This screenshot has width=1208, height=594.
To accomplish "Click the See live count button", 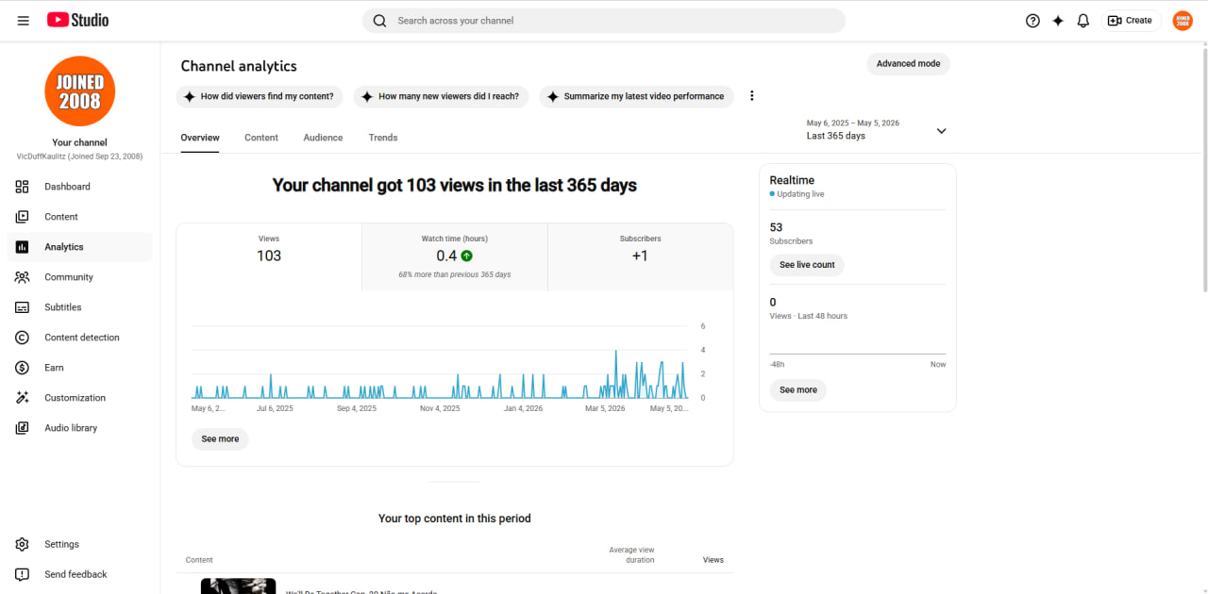I will [x=807, y=265].
